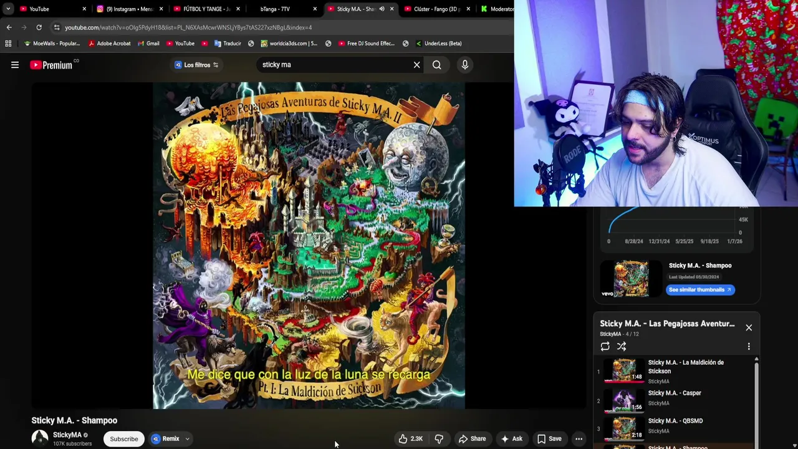Screen dimensions: 798x449
Task: Save the video to a playlist
Action: [549, 438]
